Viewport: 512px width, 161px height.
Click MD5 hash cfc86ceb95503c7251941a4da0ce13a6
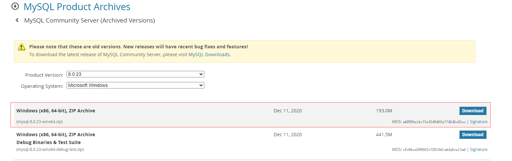point(434,150)
